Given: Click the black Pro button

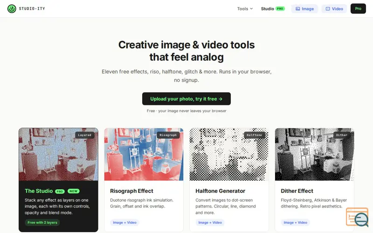Looking at the screenshot, I should (x=358, y=8).
